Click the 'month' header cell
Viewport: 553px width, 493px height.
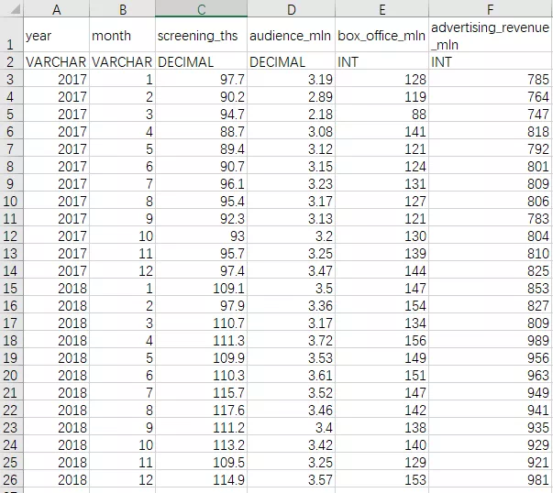[x=122, y=35]
